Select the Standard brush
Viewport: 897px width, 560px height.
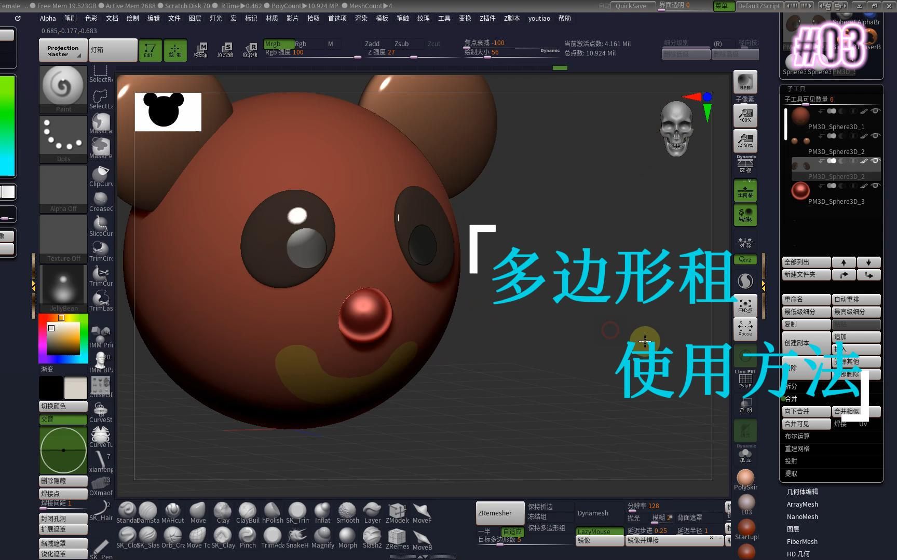coord(128,511)
